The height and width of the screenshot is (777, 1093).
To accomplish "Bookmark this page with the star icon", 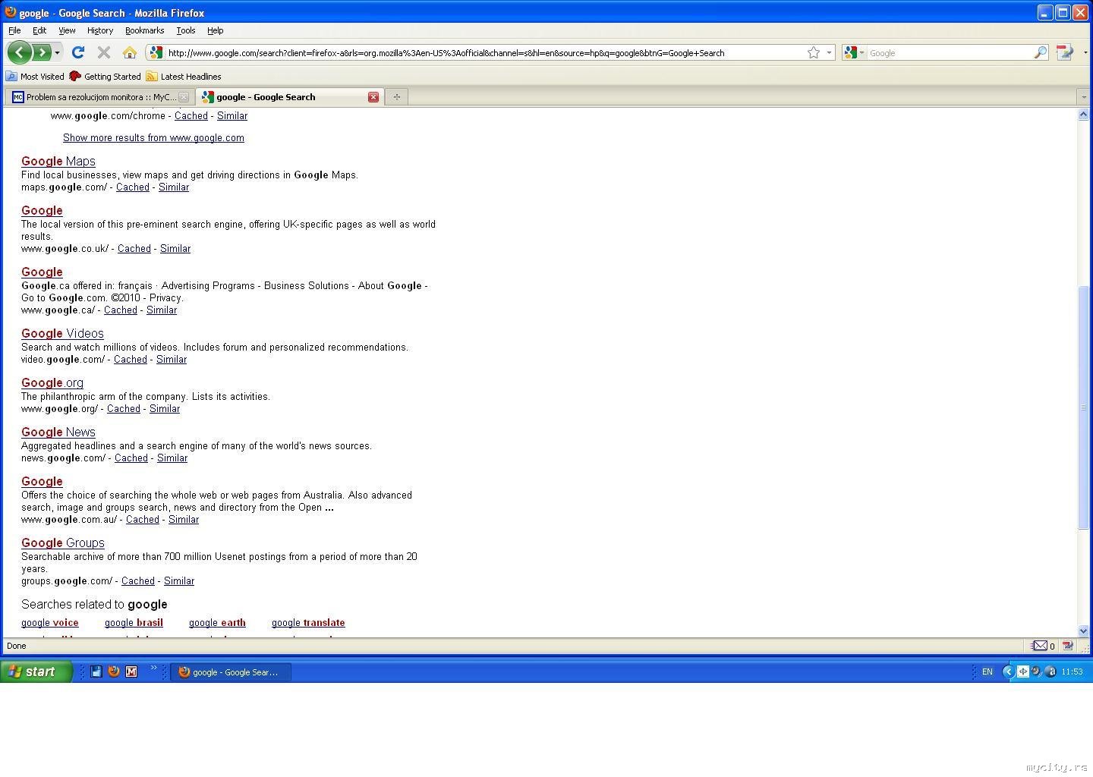I will click(814, 52).
